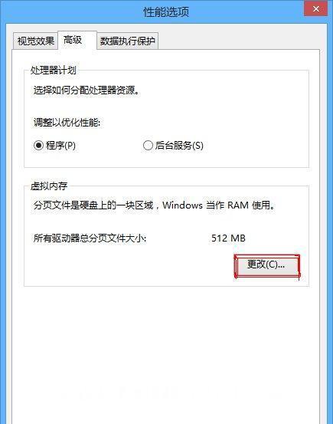Click the Windows 当作 RAM 使用 text
333x424 pixels.
(218, 205)
